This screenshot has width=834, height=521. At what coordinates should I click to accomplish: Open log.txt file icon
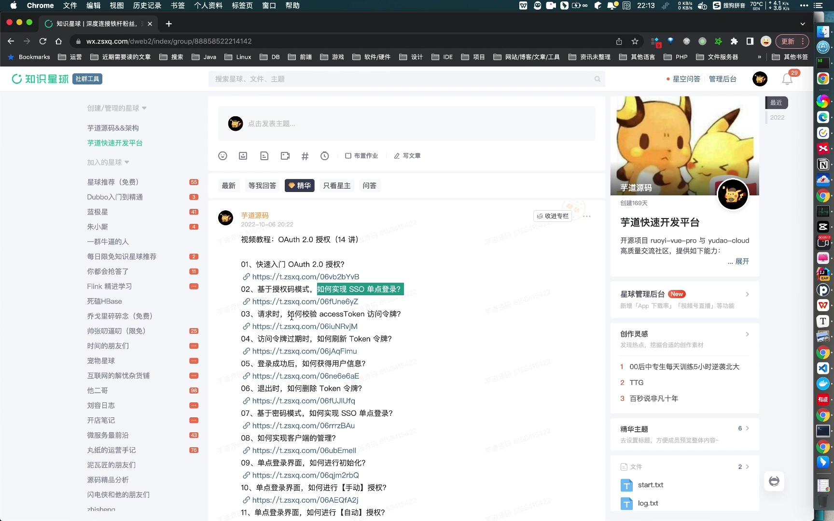pos(626,504)
